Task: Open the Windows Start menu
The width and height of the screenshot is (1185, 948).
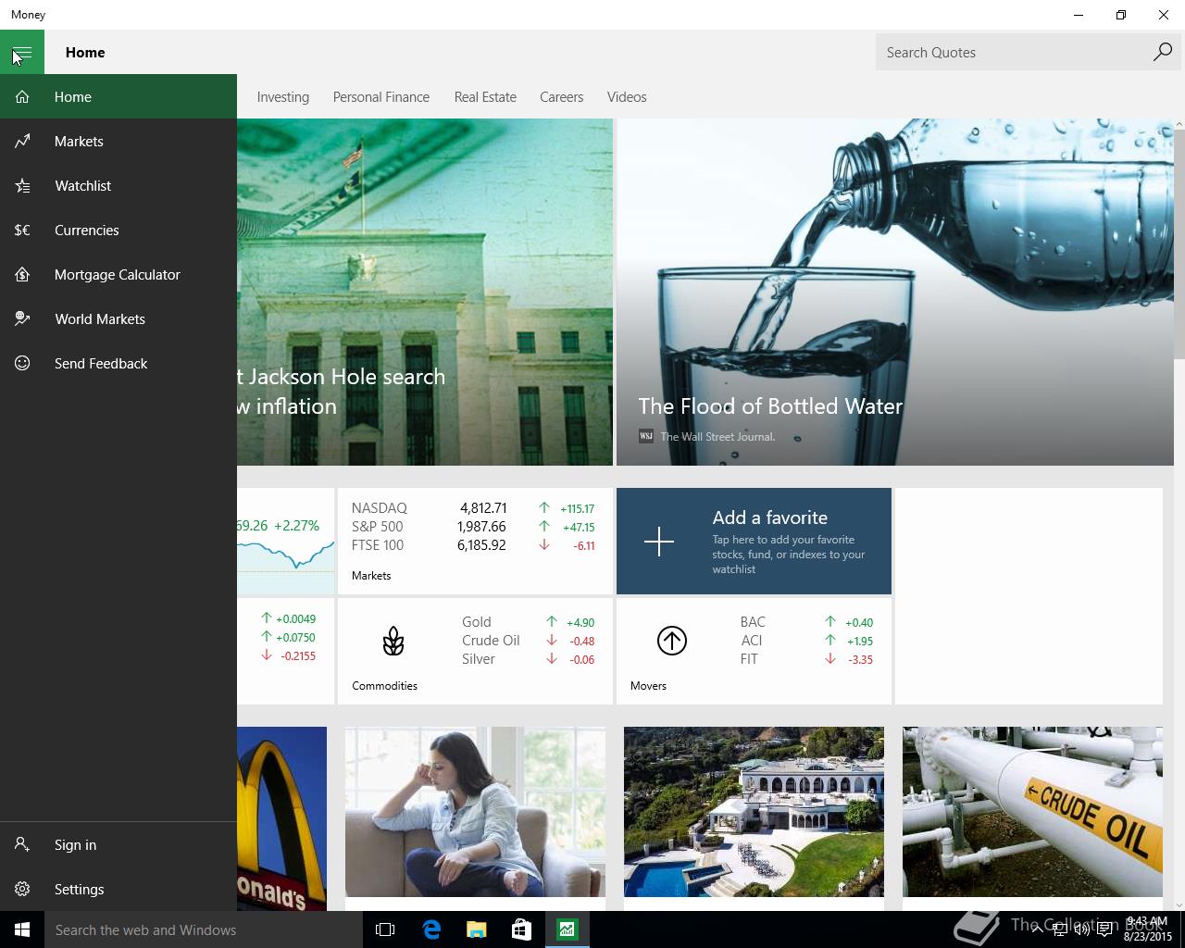Action: [x=22, y=929]
